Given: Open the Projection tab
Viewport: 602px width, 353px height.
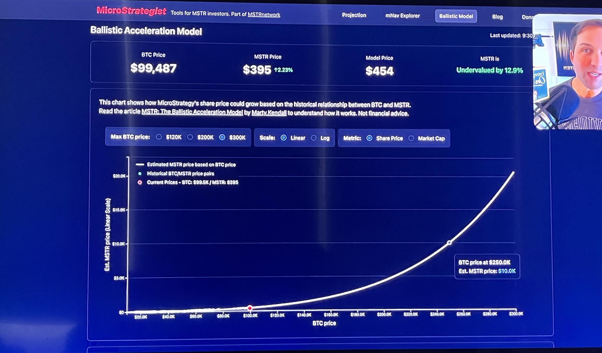Looking at the screenshot, I should (x=354, y=15).
